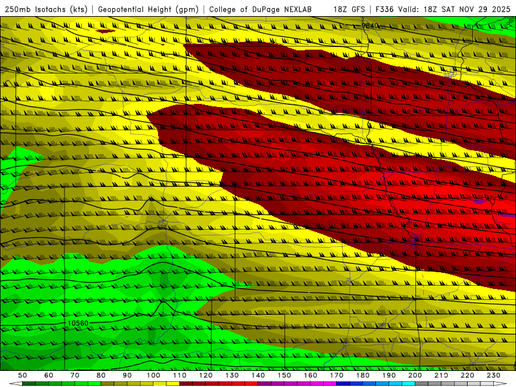The width and height of the screenshot is (516, 387).
Task: Click the 80 label on the colorbar
Action: (x=101, y=375)
